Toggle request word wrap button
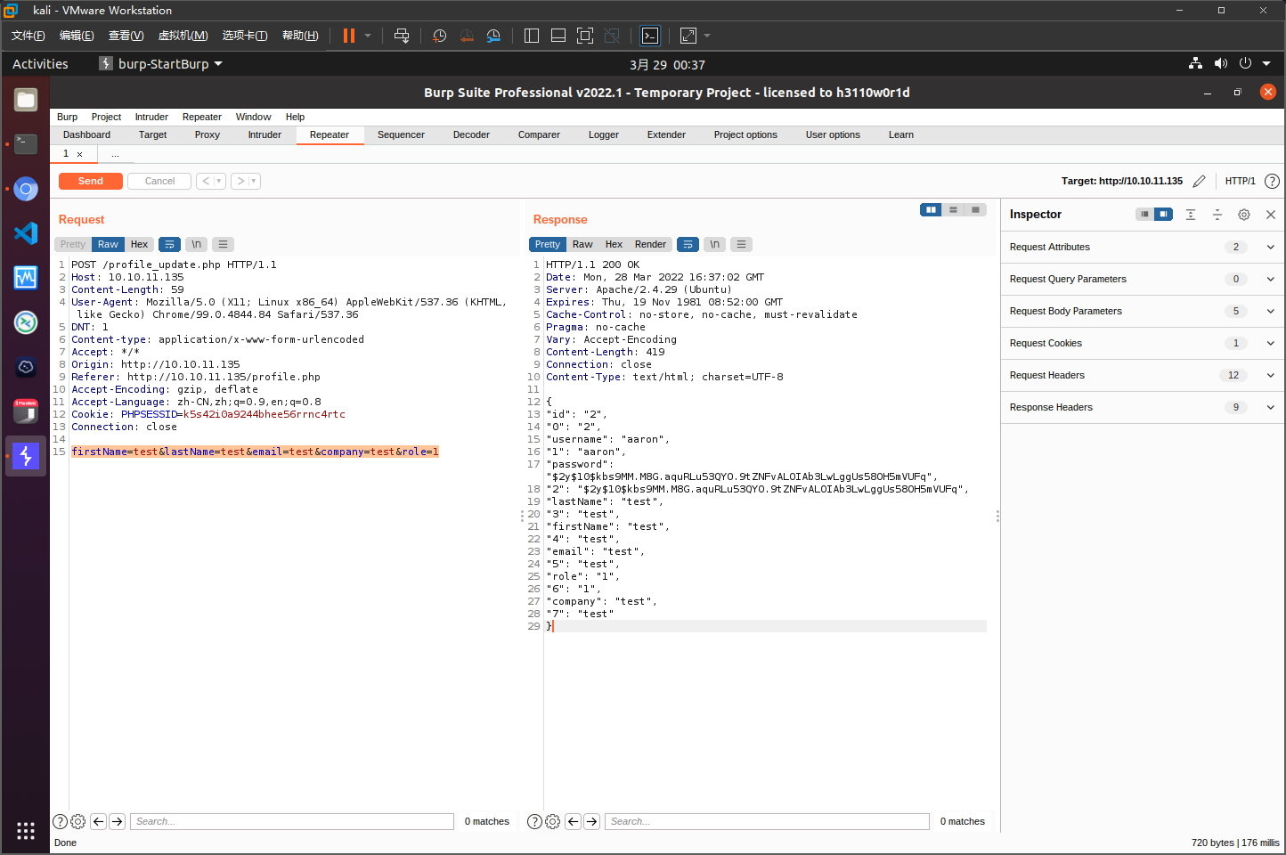Image resolution: width=1286 pixels, height=855 pixels. pos(169,244)
